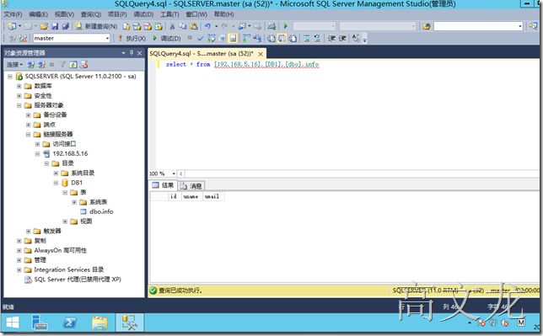Open the Windows Start button

[x=13, y=323]
